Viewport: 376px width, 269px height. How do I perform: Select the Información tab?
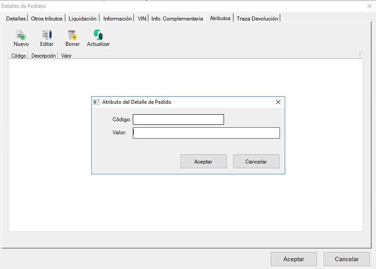pyautogui.click(x=117, y=19)
